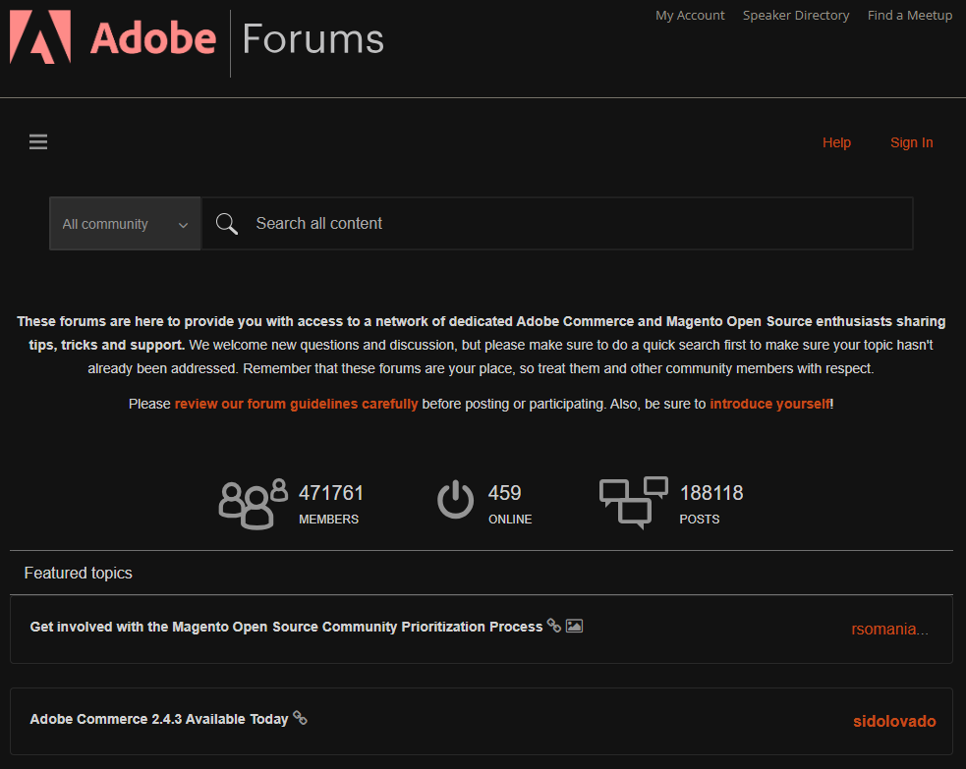Open Adobe Commerce 2.4.3 Available Today topic
The height and width of the screenshot is (769, 966).
(159, 719)
